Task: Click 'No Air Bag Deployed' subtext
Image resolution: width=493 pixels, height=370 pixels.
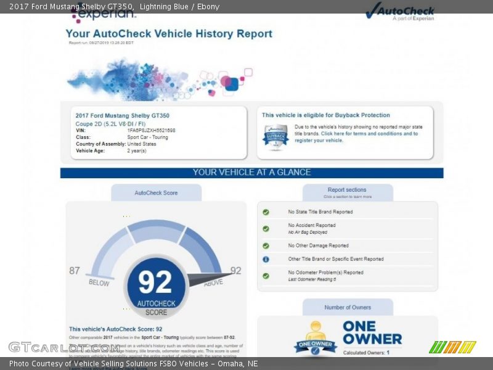Action: click(308, 232)
